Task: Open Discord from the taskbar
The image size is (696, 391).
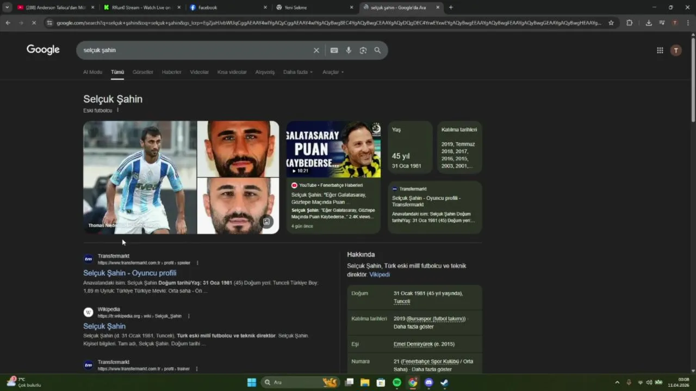Action: point(428,382)
